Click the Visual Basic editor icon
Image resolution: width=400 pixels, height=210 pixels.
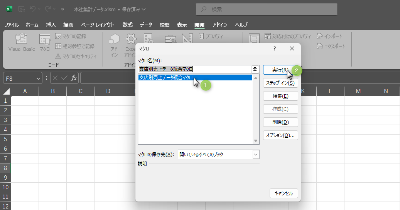point(21,39)
